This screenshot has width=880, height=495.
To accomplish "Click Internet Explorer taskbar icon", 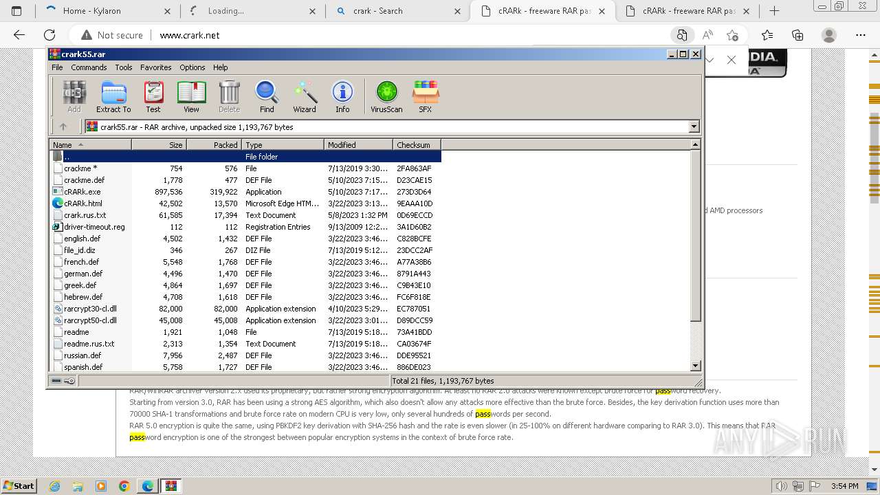I will (x=55, y=486).
